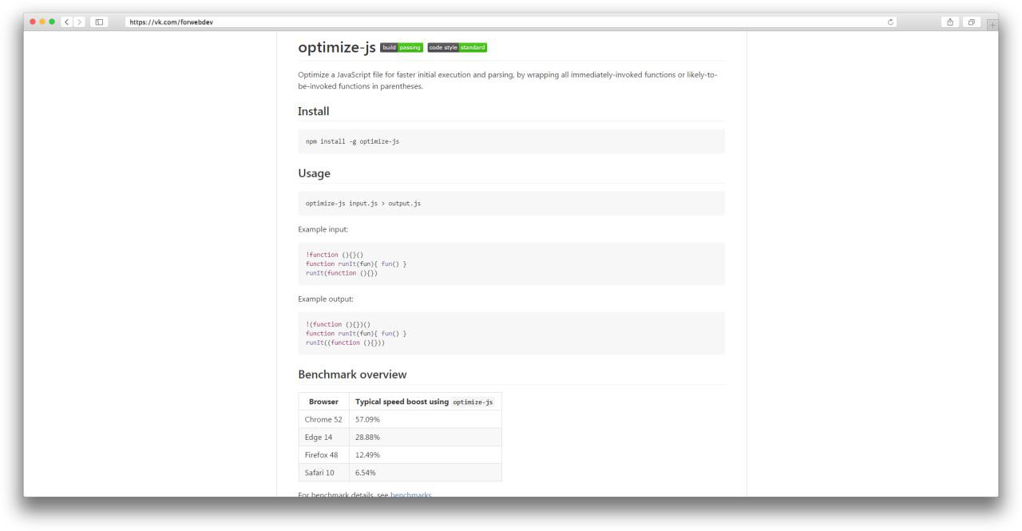The width and height of the screenshot is (1022, 531).
Task: Click the 12.49% value cell
Action: pyautogui.click(x=425, y=454)
